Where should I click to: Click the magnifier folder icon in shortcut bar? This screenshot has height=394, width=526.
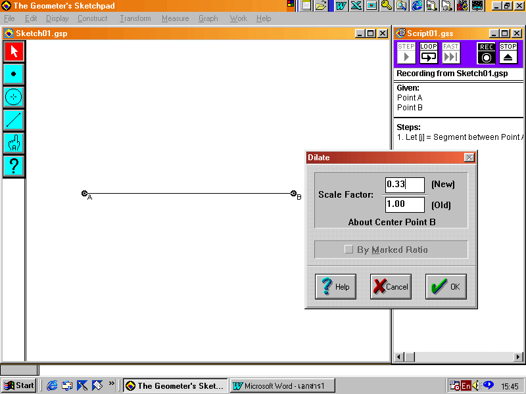(402, 6)
